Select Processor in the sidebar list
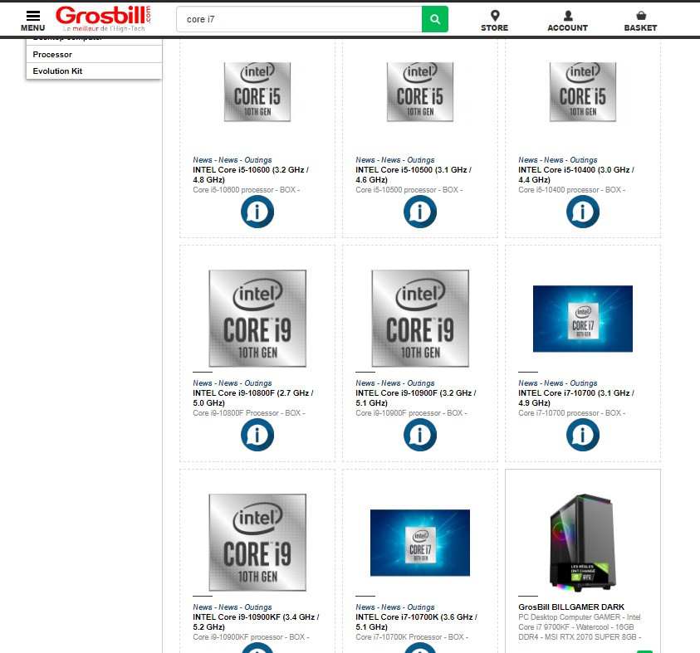The width and height of the screenshot is (700, 653). click(94, 55)
